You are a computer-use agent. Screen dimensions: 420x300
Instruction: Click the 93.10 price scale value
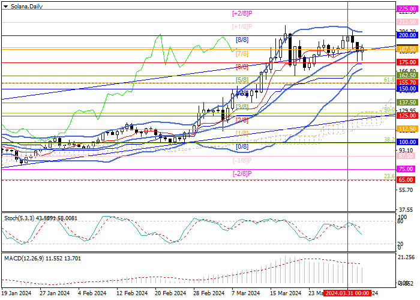coord(406,150)
